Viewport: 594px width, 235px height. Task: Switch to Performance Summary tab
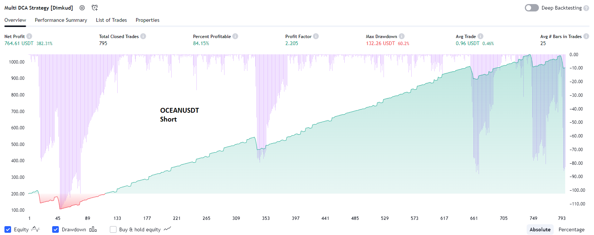61,20
